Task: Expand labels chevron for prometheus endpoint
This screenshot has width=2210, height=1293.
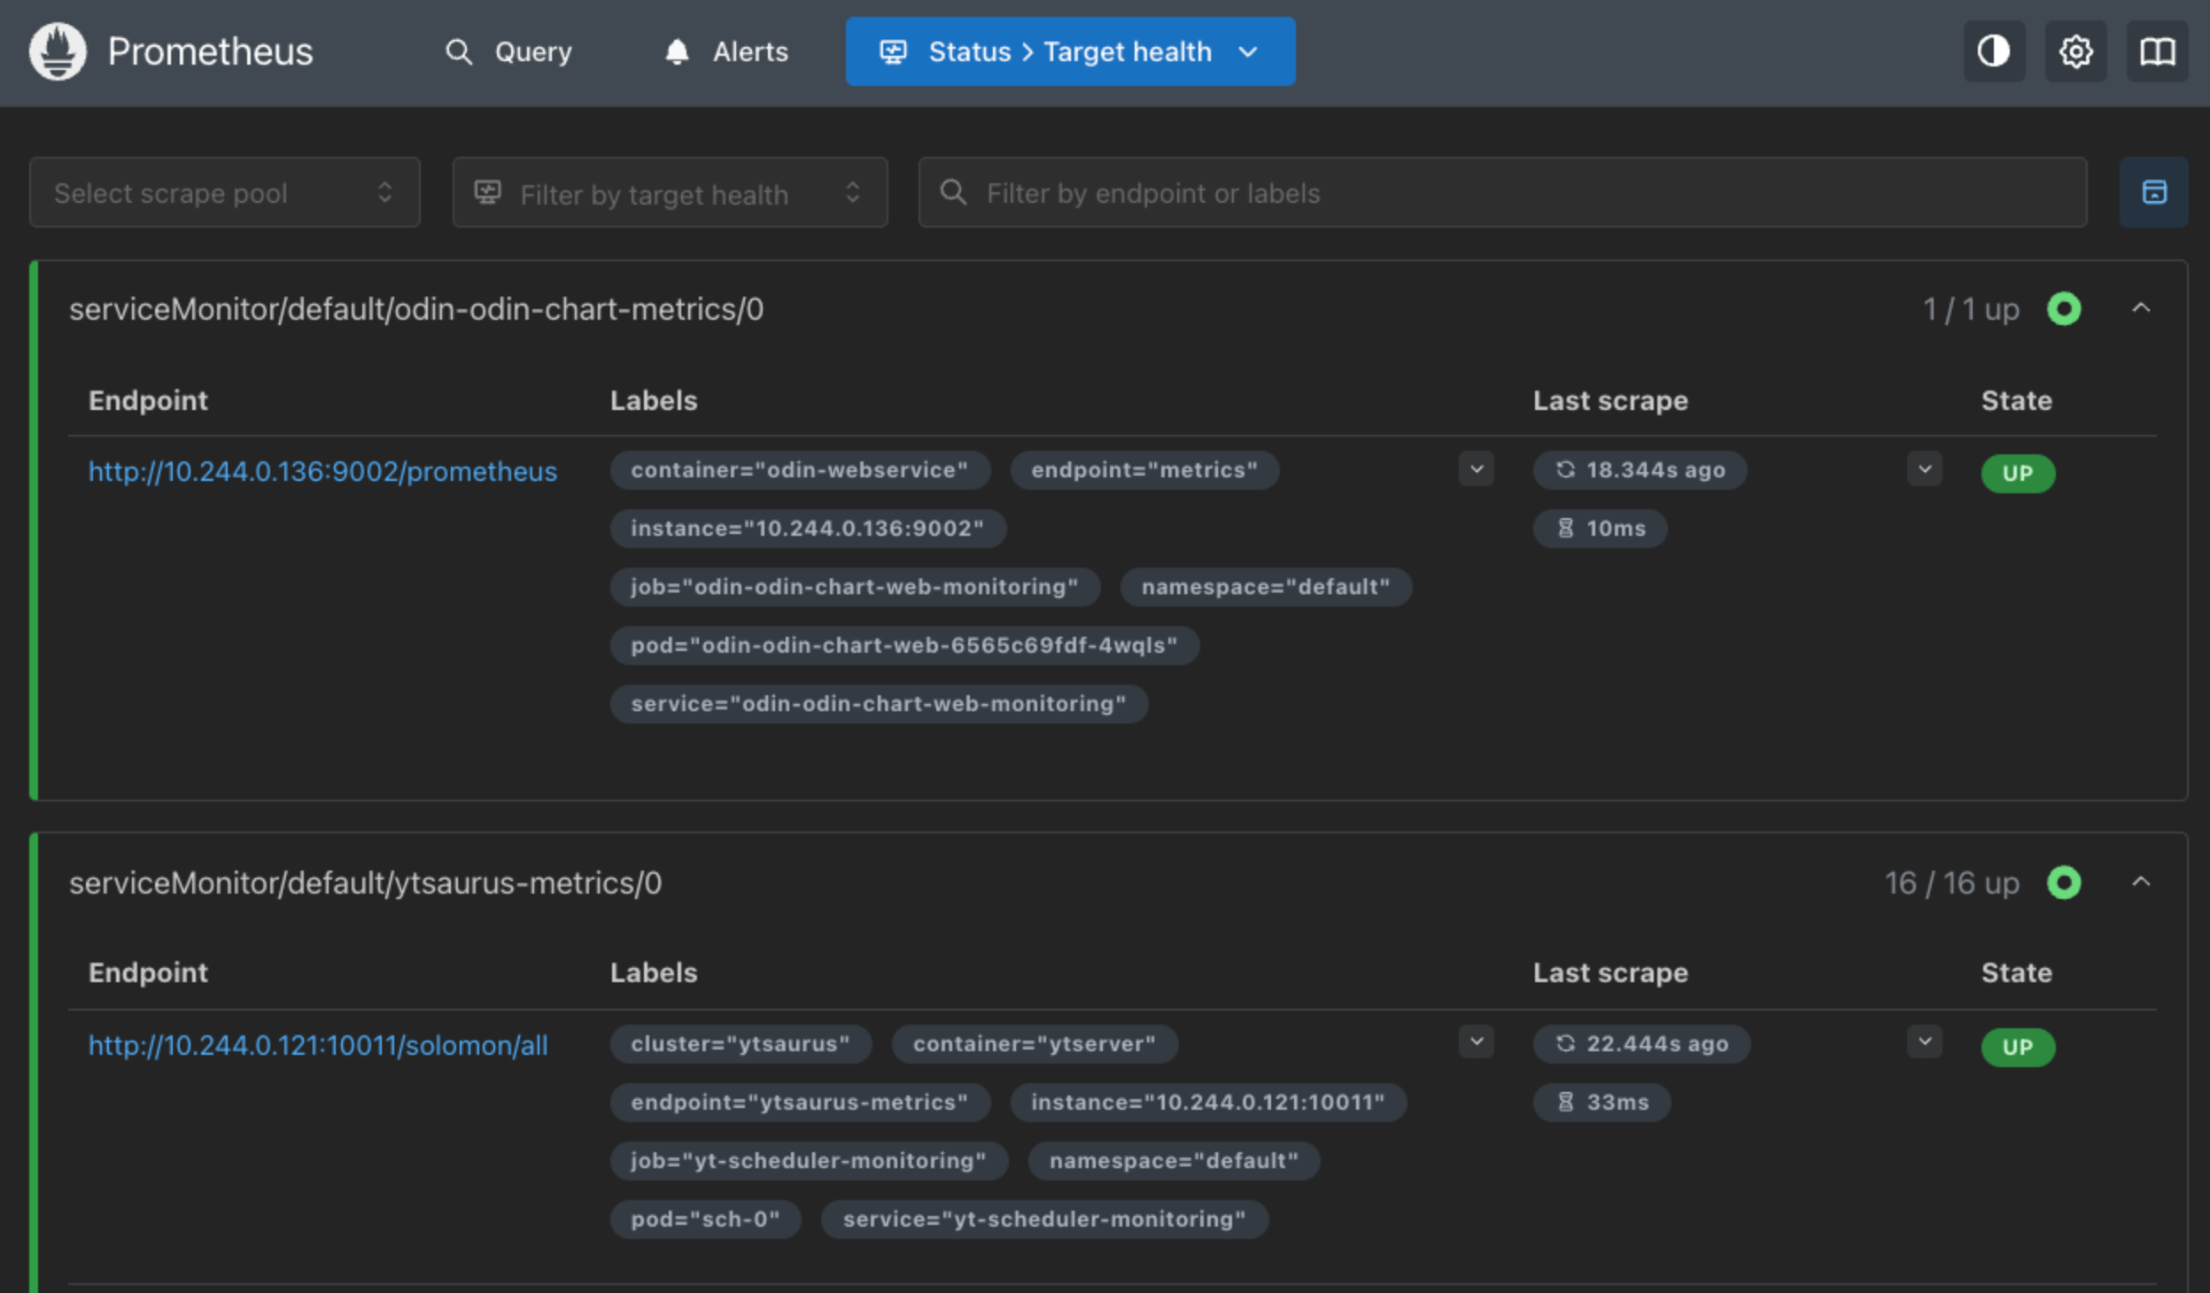Action: coord(1476,469)
